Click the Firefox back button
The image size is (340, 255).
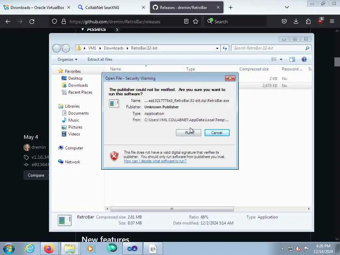coord(8,22)
